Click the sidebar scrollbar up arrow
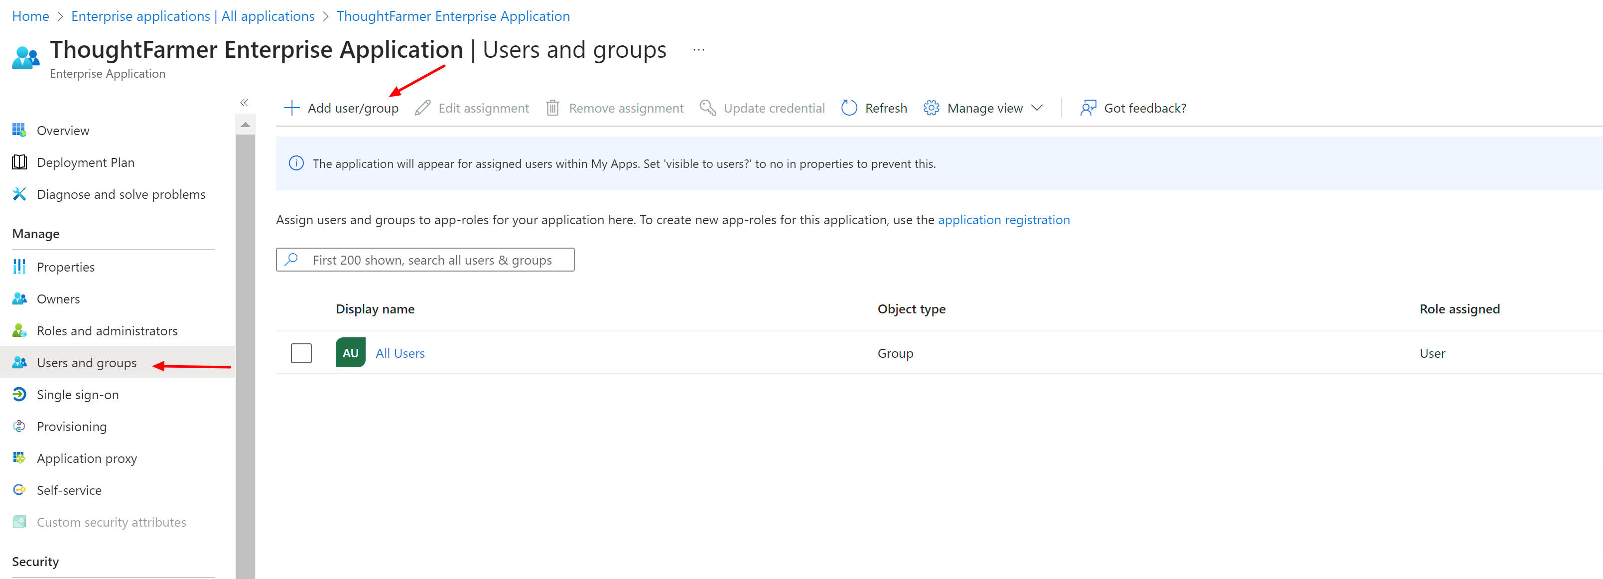This screenshot has height=579, width=1603. [x=245, y=125]
